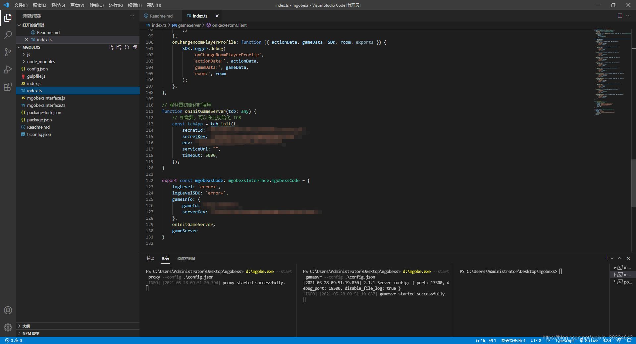Open the Search view in the activity bar
The width and height of the screenshot is (636, 344).
pyautogui.click(x=8, y=35)
